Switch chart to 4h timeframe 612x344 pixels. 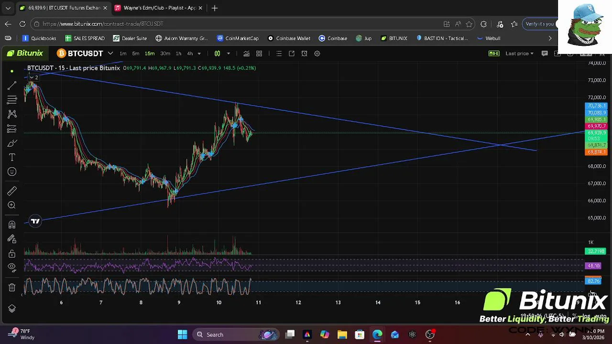coord(190,54)
